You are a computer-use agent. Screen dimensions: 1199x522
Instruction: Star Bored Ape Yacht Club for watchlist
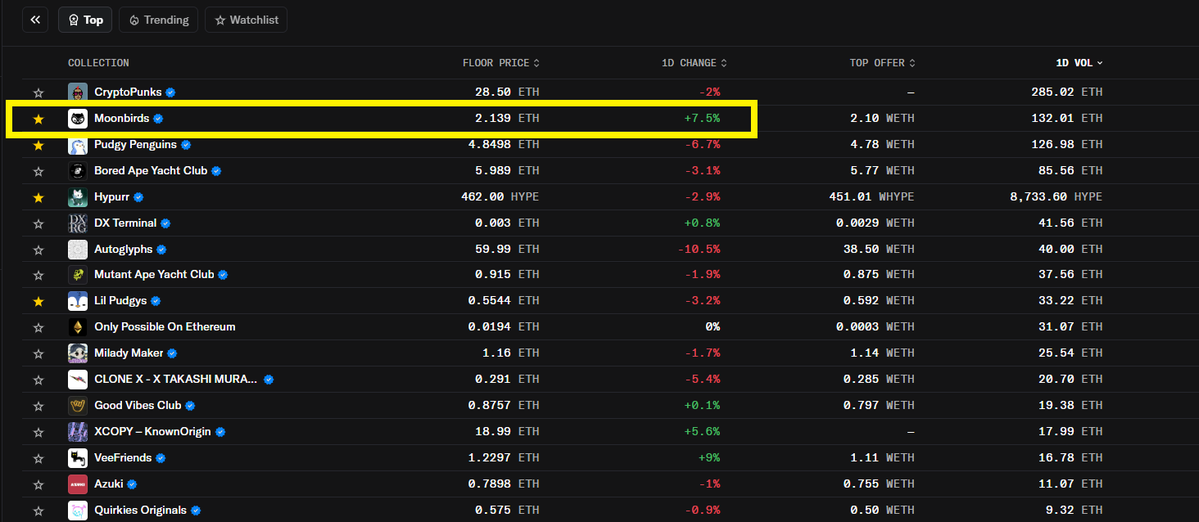[x=39, y=171]
